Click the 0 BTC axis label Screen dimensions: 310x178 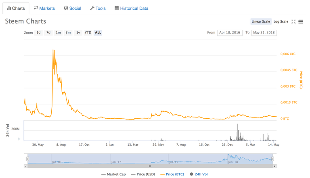click(x=285, y=119)
